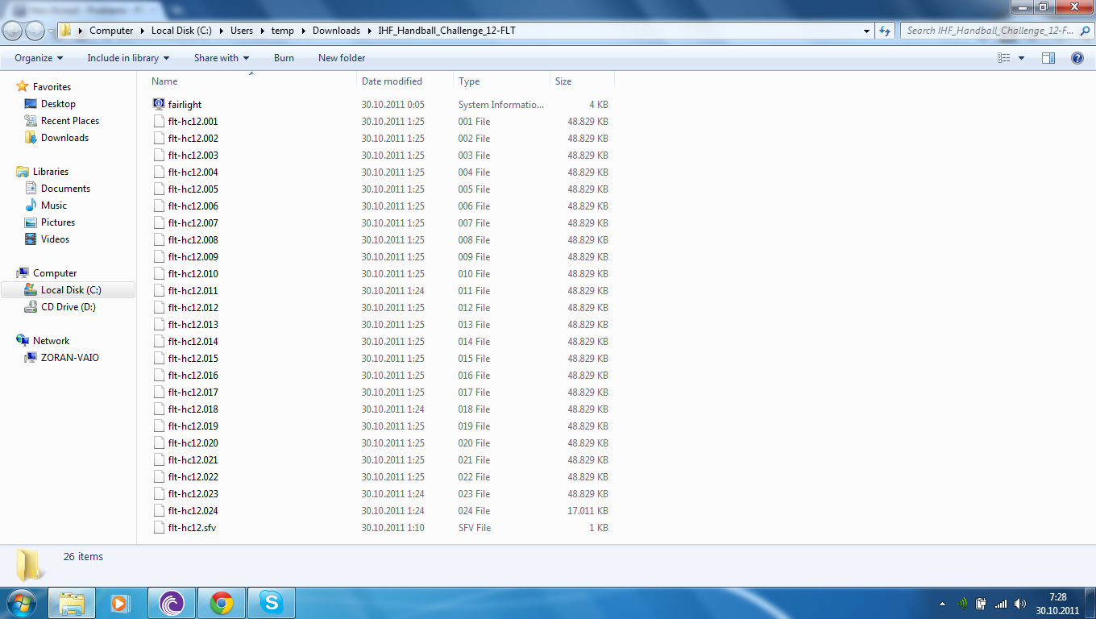Show the preview pane icon
This screenshot has width=1096, height=619.
point(1048,58)
